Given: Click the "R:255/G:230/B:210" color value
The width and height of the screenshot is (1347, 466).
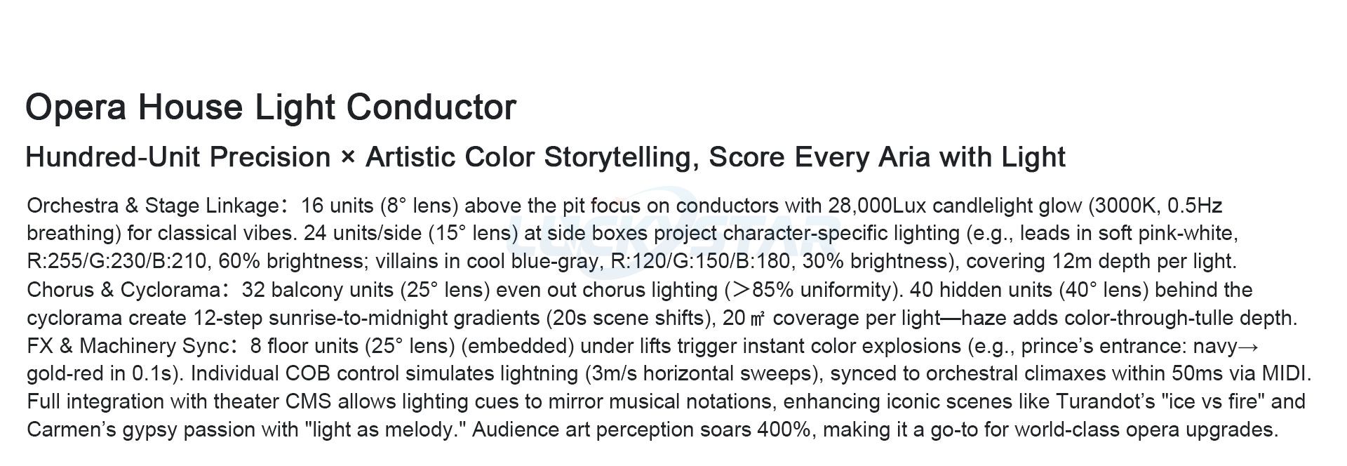Looking at the screenshot, I should (x=116, y=262).
